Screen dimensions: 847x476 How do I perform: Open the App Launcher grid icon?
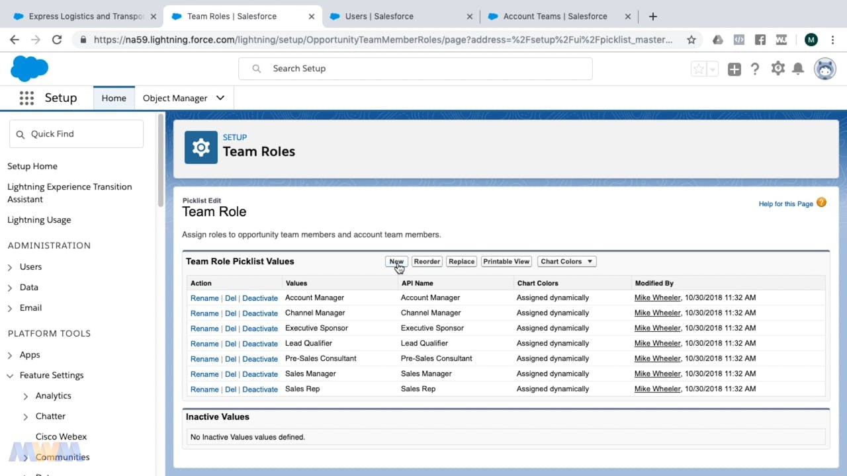click(26, 98)
